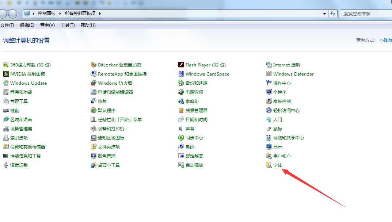Open the 设备和打印机 icon
The width and height of the screenshot is (392, 222).
[94, 129]
